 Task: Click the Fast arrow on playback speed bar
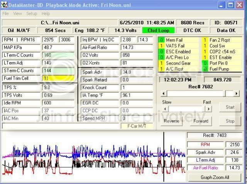coord(208,109)
